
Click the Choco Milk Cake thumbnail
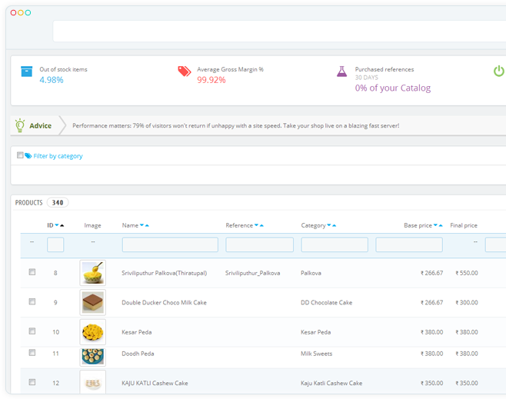(x=92, y=303)
